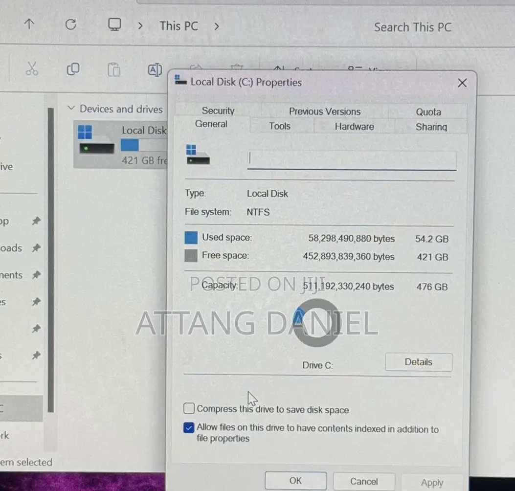
Task: Click This PC in the address bar
Action: tap(179, 26)
